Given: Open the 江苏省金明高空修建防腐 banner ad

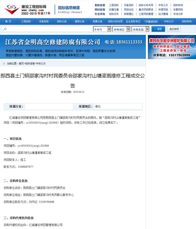Looking at the screenshot, I should pyautogui.click(x=73, y=47).
